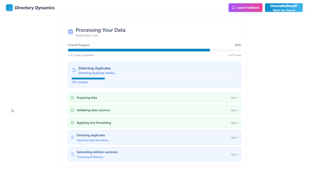The height and width of the screenshot is (175, 313).
Task: Open the Leave Feedback button
Action: click(x=245, y=8)
